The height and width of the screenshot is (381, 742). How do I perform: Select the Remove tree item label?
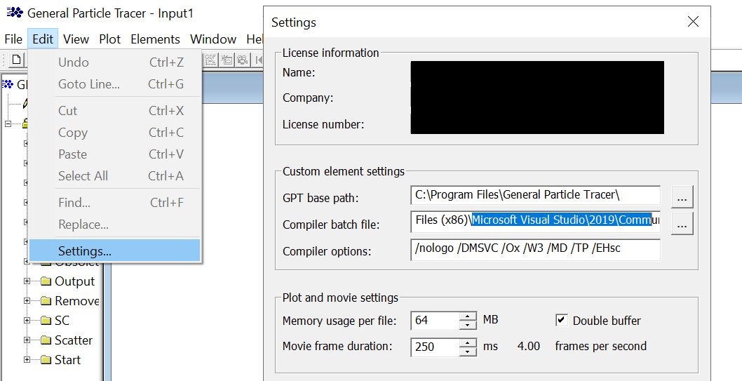(76, 301)
